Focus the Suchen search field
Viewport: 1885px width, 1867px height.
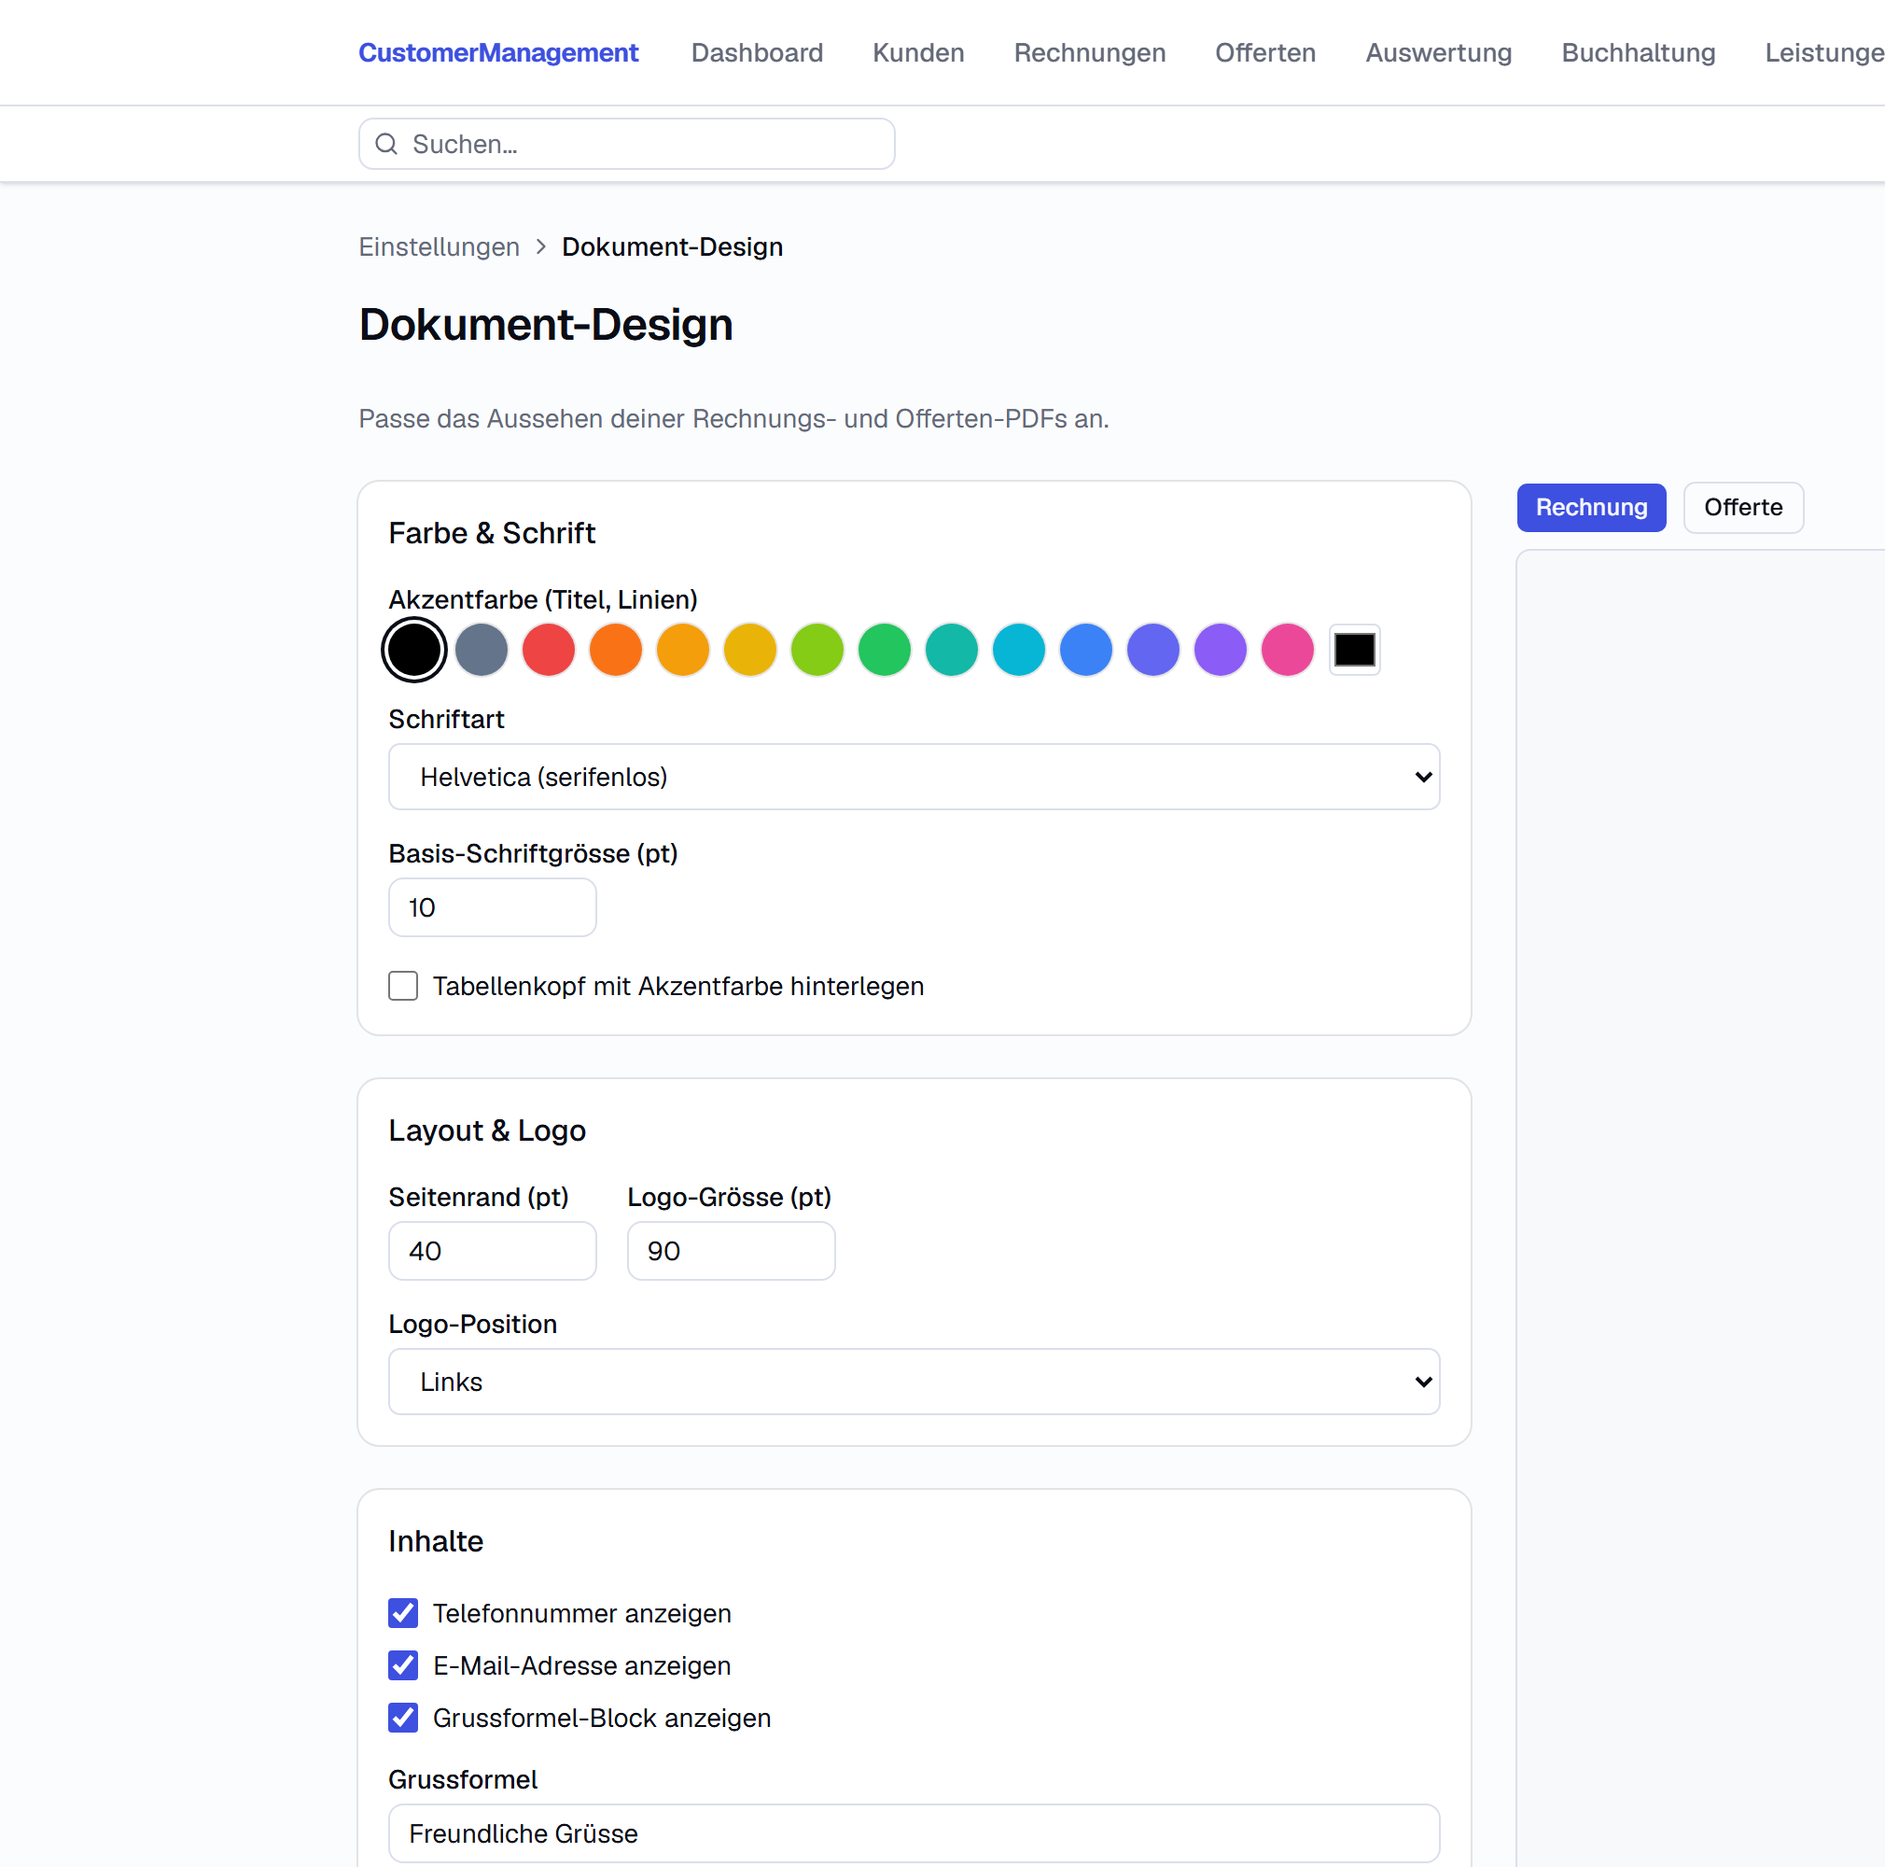(626, 144)
